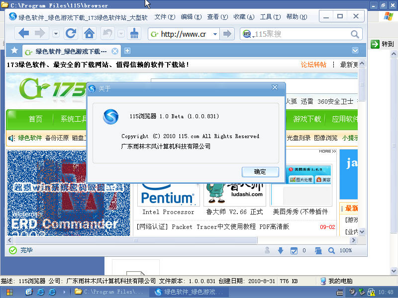Open the 帮助(H) menu

click(297, 17)
